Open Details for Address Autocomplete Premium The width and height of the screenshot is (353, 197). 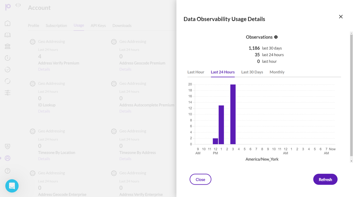(x=125, y=111)
